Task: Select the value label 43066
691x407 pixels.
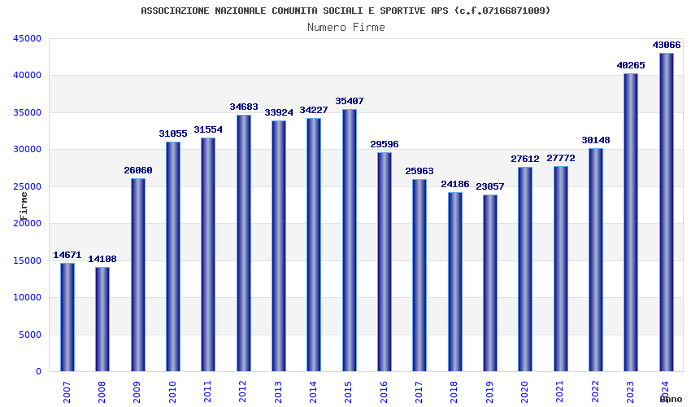Action: 667,45
